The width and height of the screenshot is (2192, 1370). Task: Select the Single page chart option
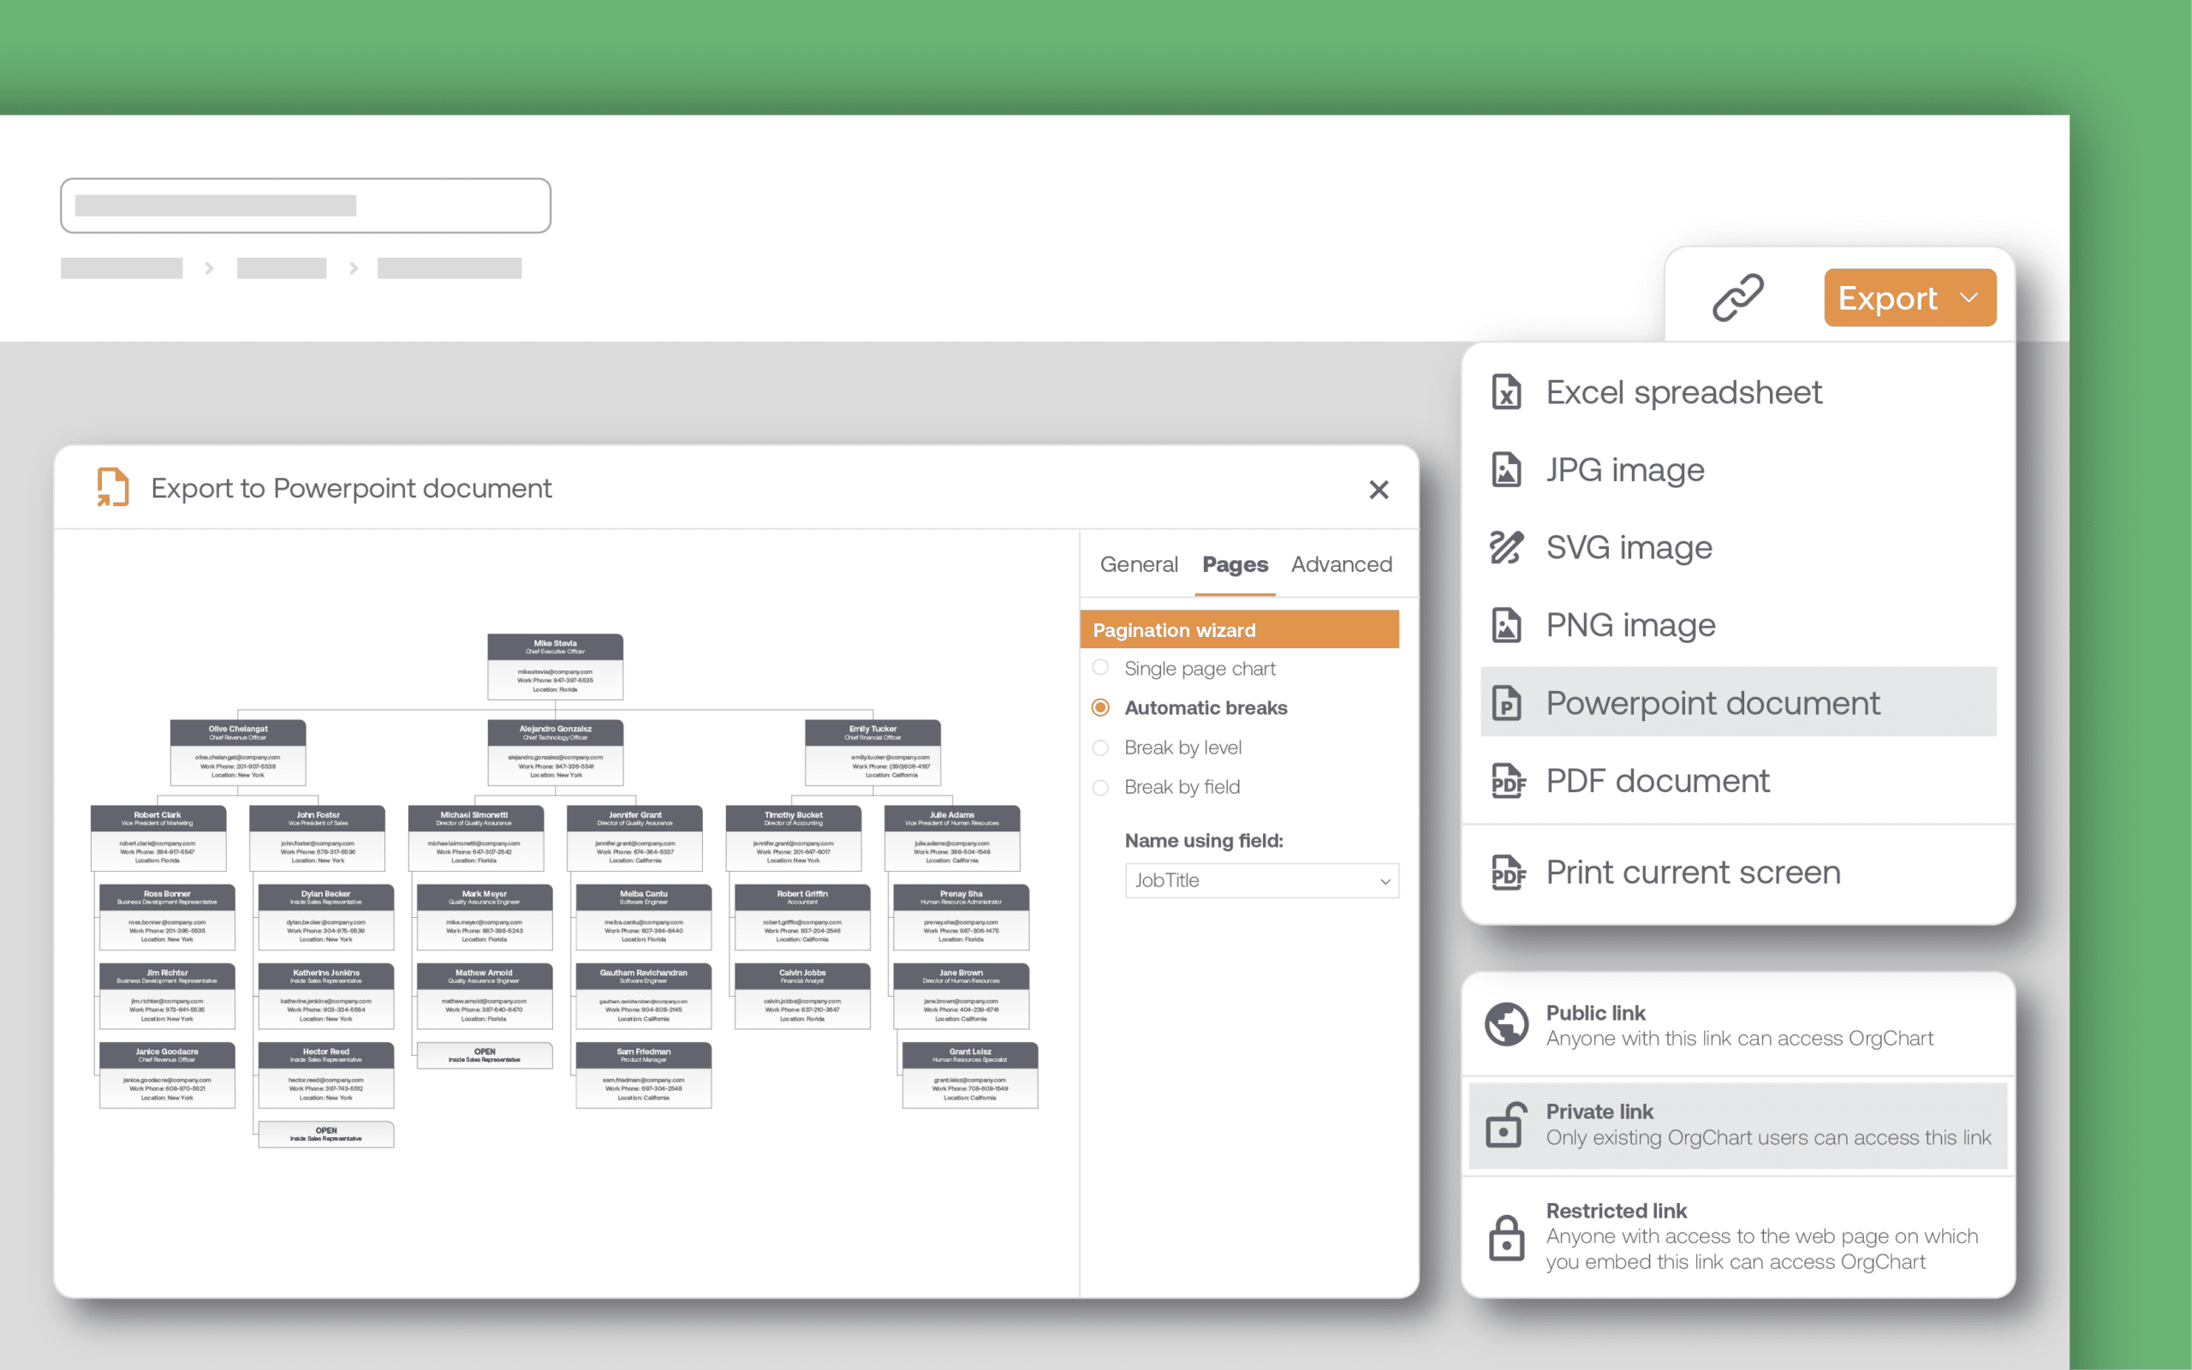tap(1100, 668)
